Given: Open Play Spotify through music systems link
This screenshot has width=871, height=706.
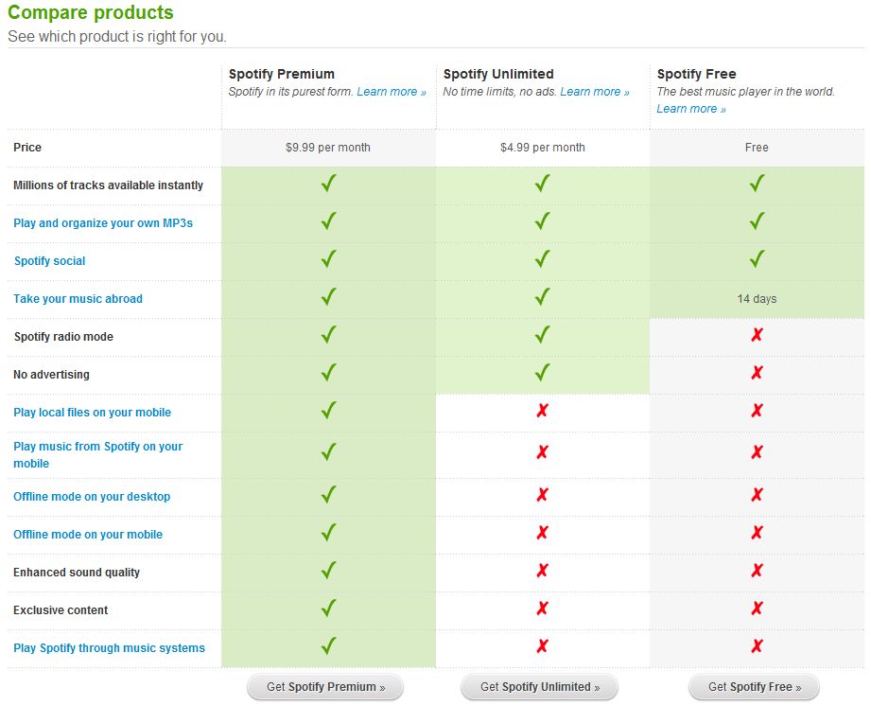Looking at the screenshot, I should tap(109, 648).
